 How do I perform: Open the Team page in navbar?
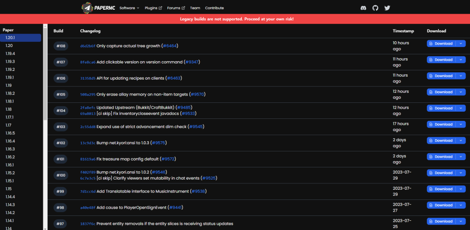195,8
